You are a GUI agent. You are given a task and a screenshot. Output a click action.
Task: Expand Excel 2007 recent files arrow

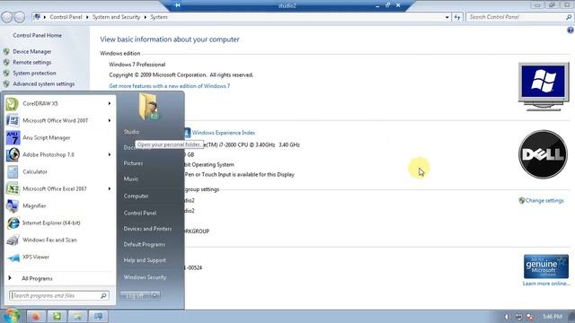click(110, 188)
